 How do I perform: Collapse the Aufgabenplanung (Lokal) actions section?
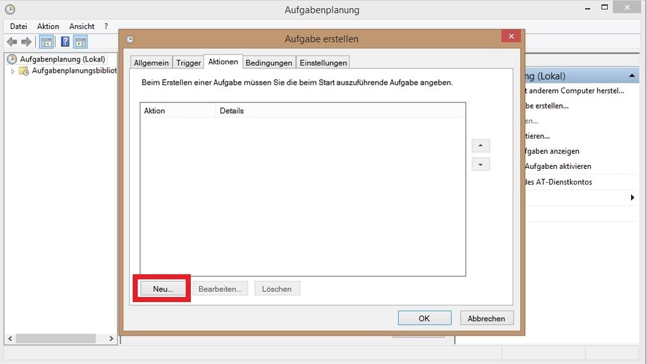tap(632, 76)
